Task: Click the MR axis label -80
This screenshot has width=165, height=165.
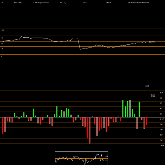Action: pyautogui.click(x=161, y=140)
